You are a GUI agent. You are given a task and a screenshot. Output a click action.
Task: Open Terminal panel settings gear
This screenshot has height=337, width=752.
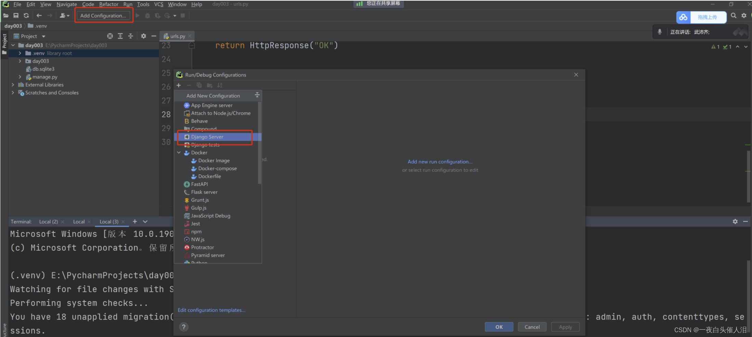(x=735, y=222)
